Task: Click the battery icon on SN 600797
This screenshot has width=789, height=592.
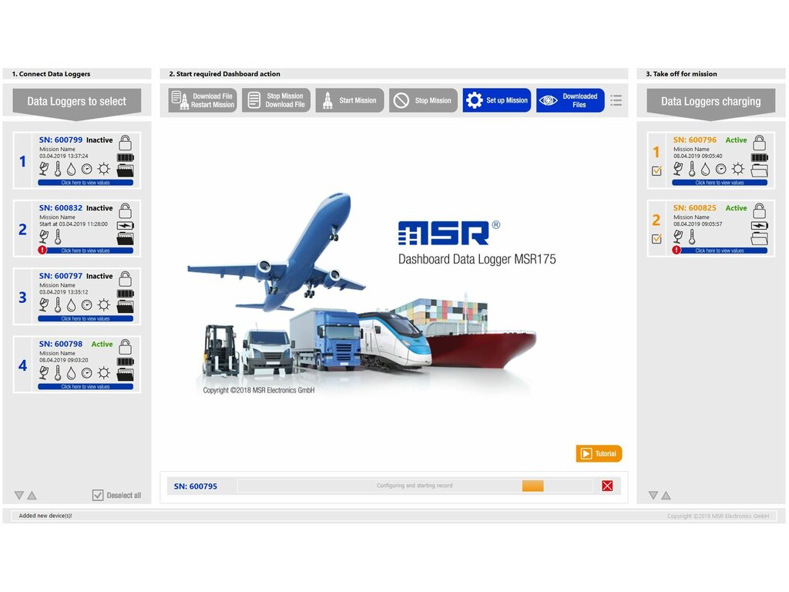Action: pos(126,294)
